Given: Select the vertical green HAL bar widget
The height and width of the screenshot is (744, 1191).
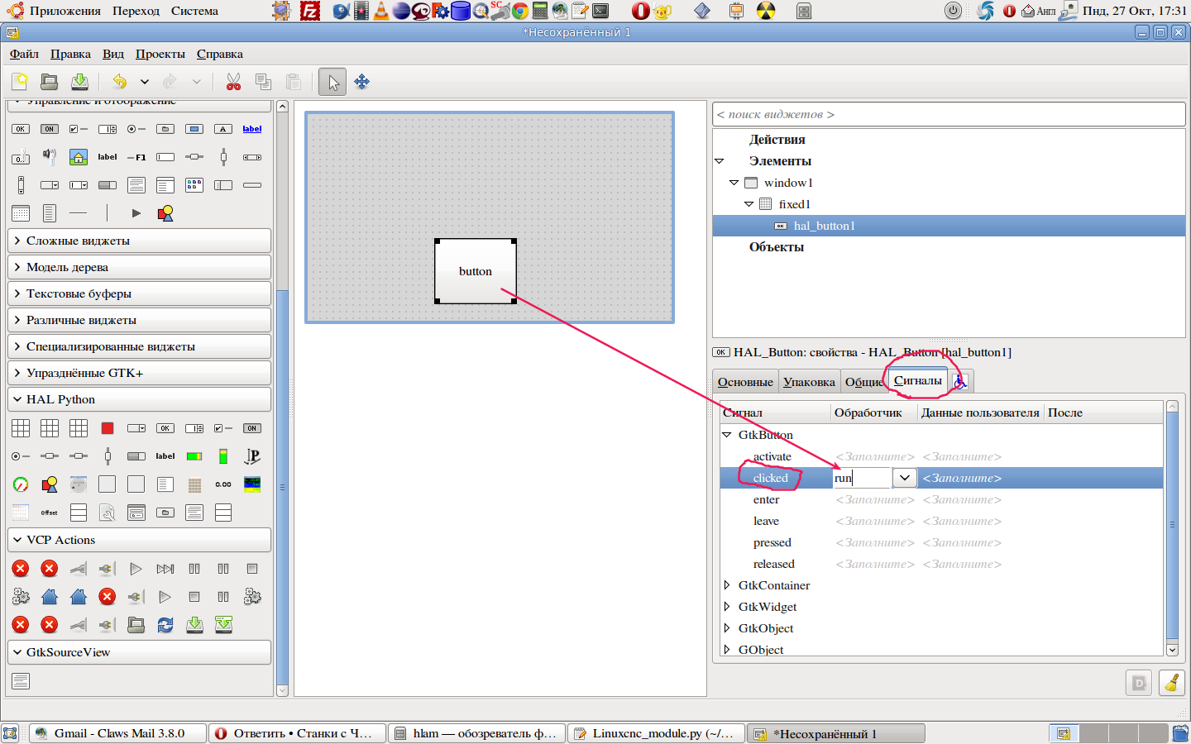Looking at the screenshot, I should coord(223,456).
